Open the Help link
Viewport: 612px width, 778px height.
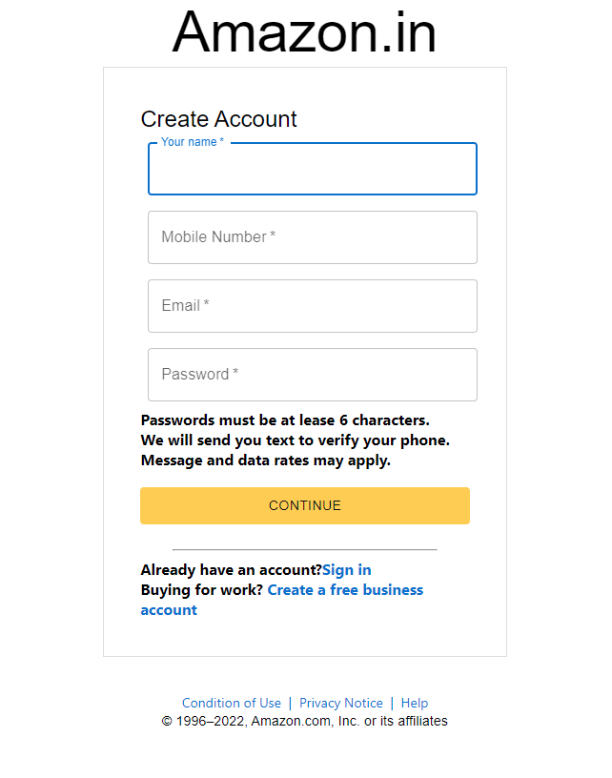[415, 703]
